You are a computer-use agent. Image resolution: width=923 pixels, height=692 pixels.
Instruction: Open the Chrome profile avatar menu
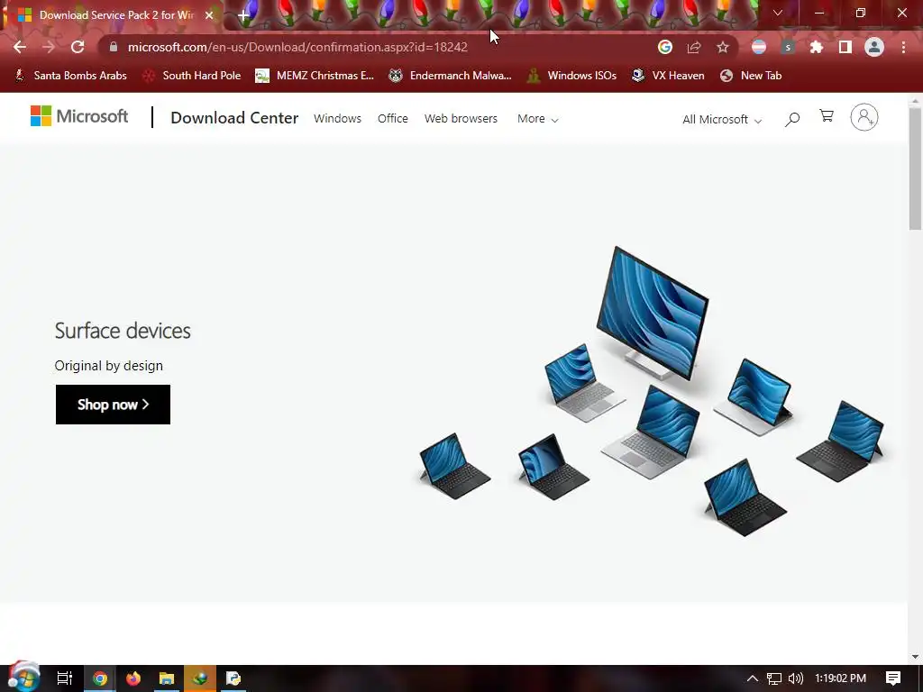tap(874, 47)
